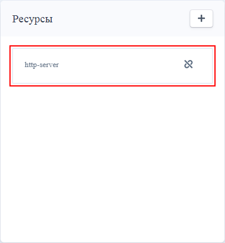Click the Ресурсы header bar background
Image resolution: width=225 pixels, height=243 pixels.
click(x=118, y=19)
